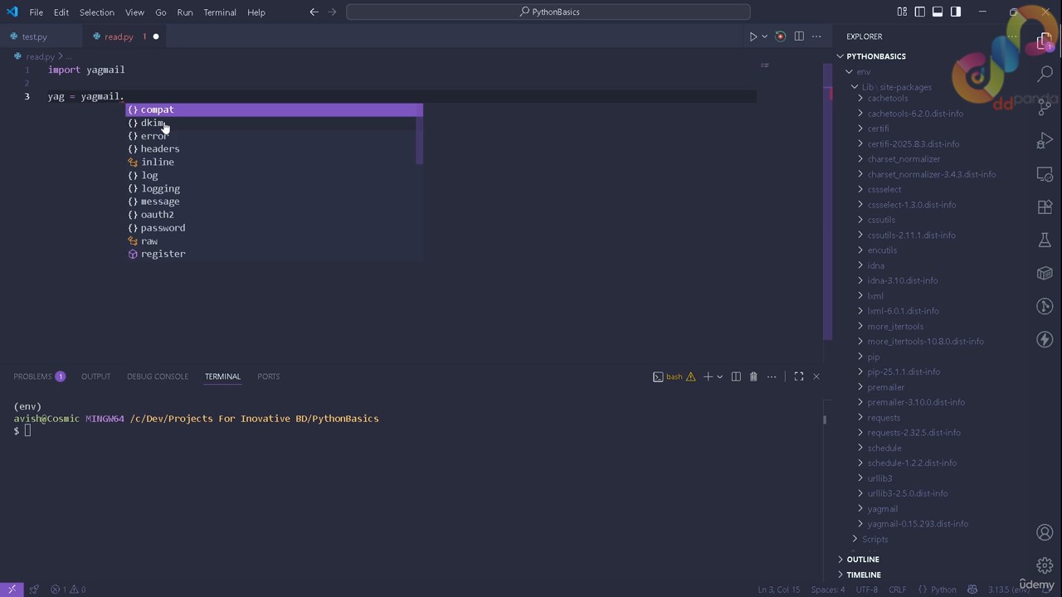Open the Selection menu

point(97,12)
